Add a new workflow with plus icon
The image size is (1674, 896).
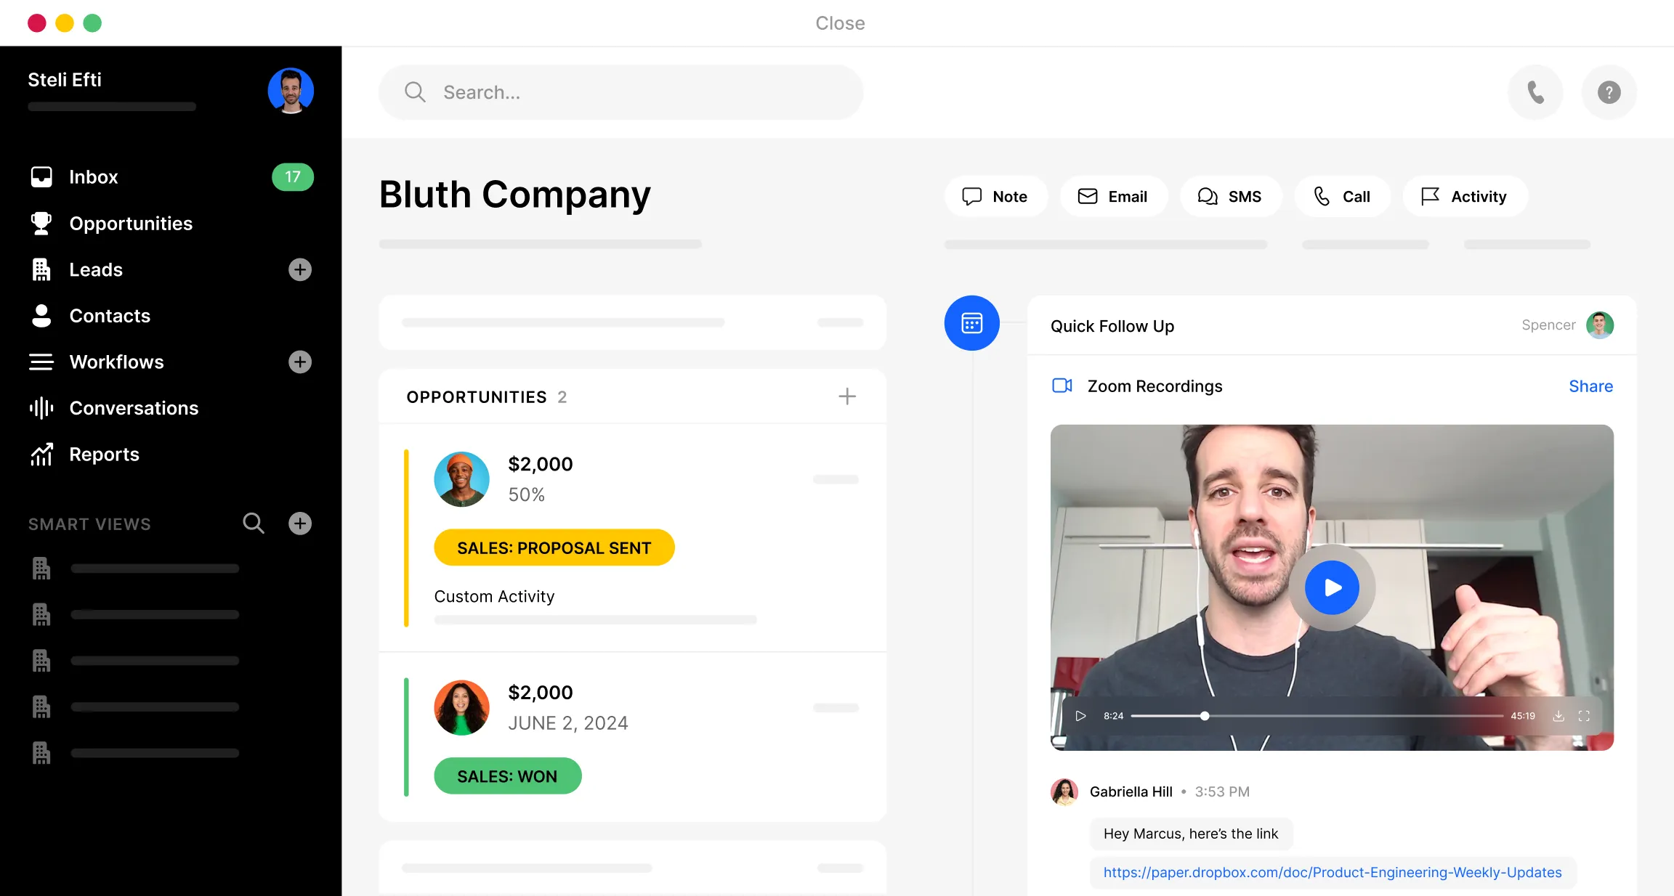point(300,362)
